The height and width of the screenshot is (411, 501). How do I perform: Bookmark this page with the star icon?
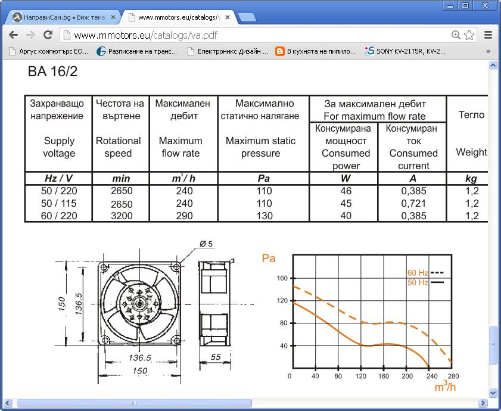point(469,35)
